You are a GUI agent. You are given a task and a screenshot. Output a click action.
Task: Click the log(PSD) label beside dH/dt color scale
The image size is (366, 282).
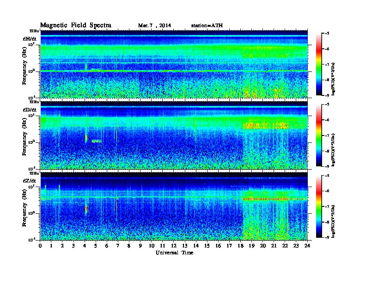334,79
